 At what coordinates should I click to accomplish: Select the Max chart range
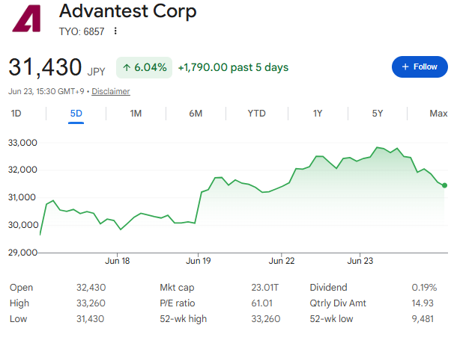tap(438, 113)
